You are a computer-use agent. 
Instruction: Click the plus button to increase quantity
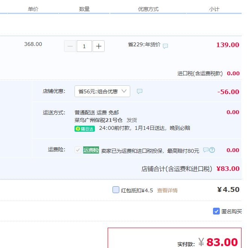[x=99, y=46]
